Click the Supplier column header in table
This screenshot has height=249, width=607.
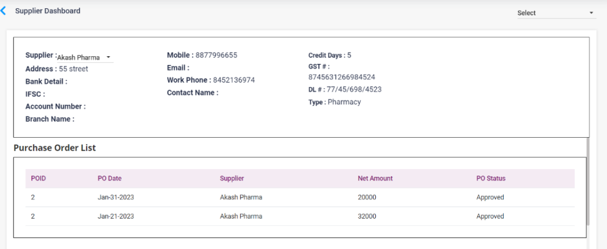click(232, 179)
